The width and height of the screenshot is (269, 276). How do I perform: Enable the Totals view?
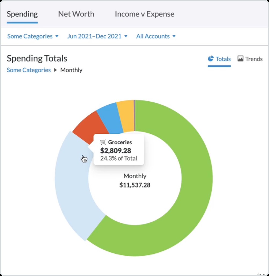point(223,59)
